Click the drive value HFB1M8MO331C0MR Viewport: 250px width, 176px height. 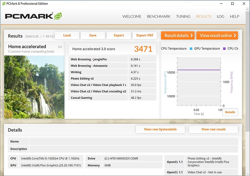coord(121,158)
